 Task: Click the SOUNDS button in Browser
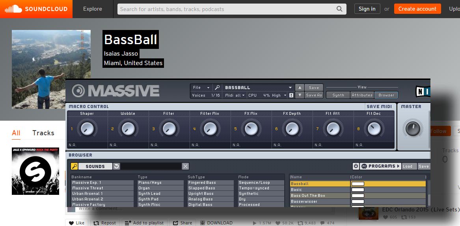click(x=95, y=166)
